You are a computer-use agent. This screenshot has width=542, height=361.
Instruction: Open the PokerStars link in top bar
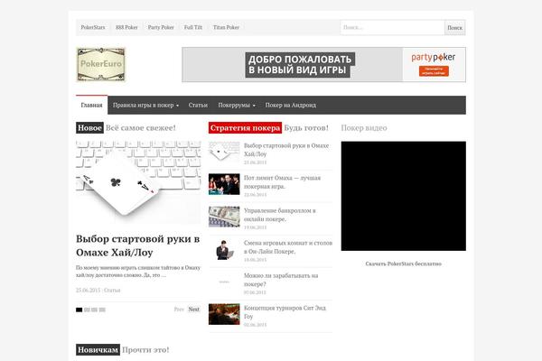point(93,27)
